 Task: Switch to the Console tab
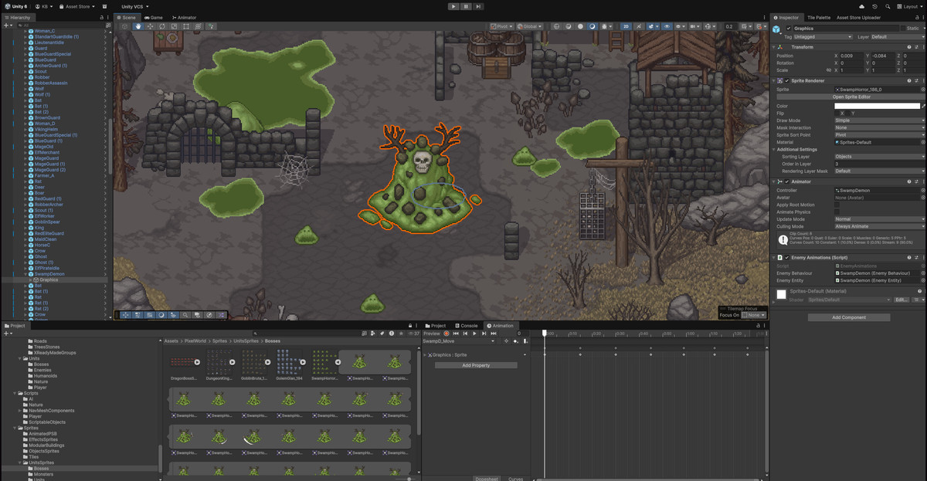tap(467, 326)
